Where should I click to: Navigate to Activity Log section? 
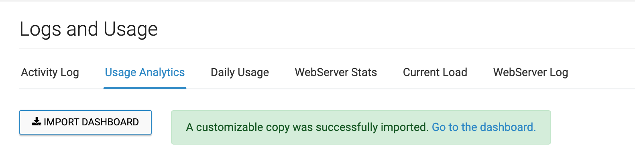50,72
